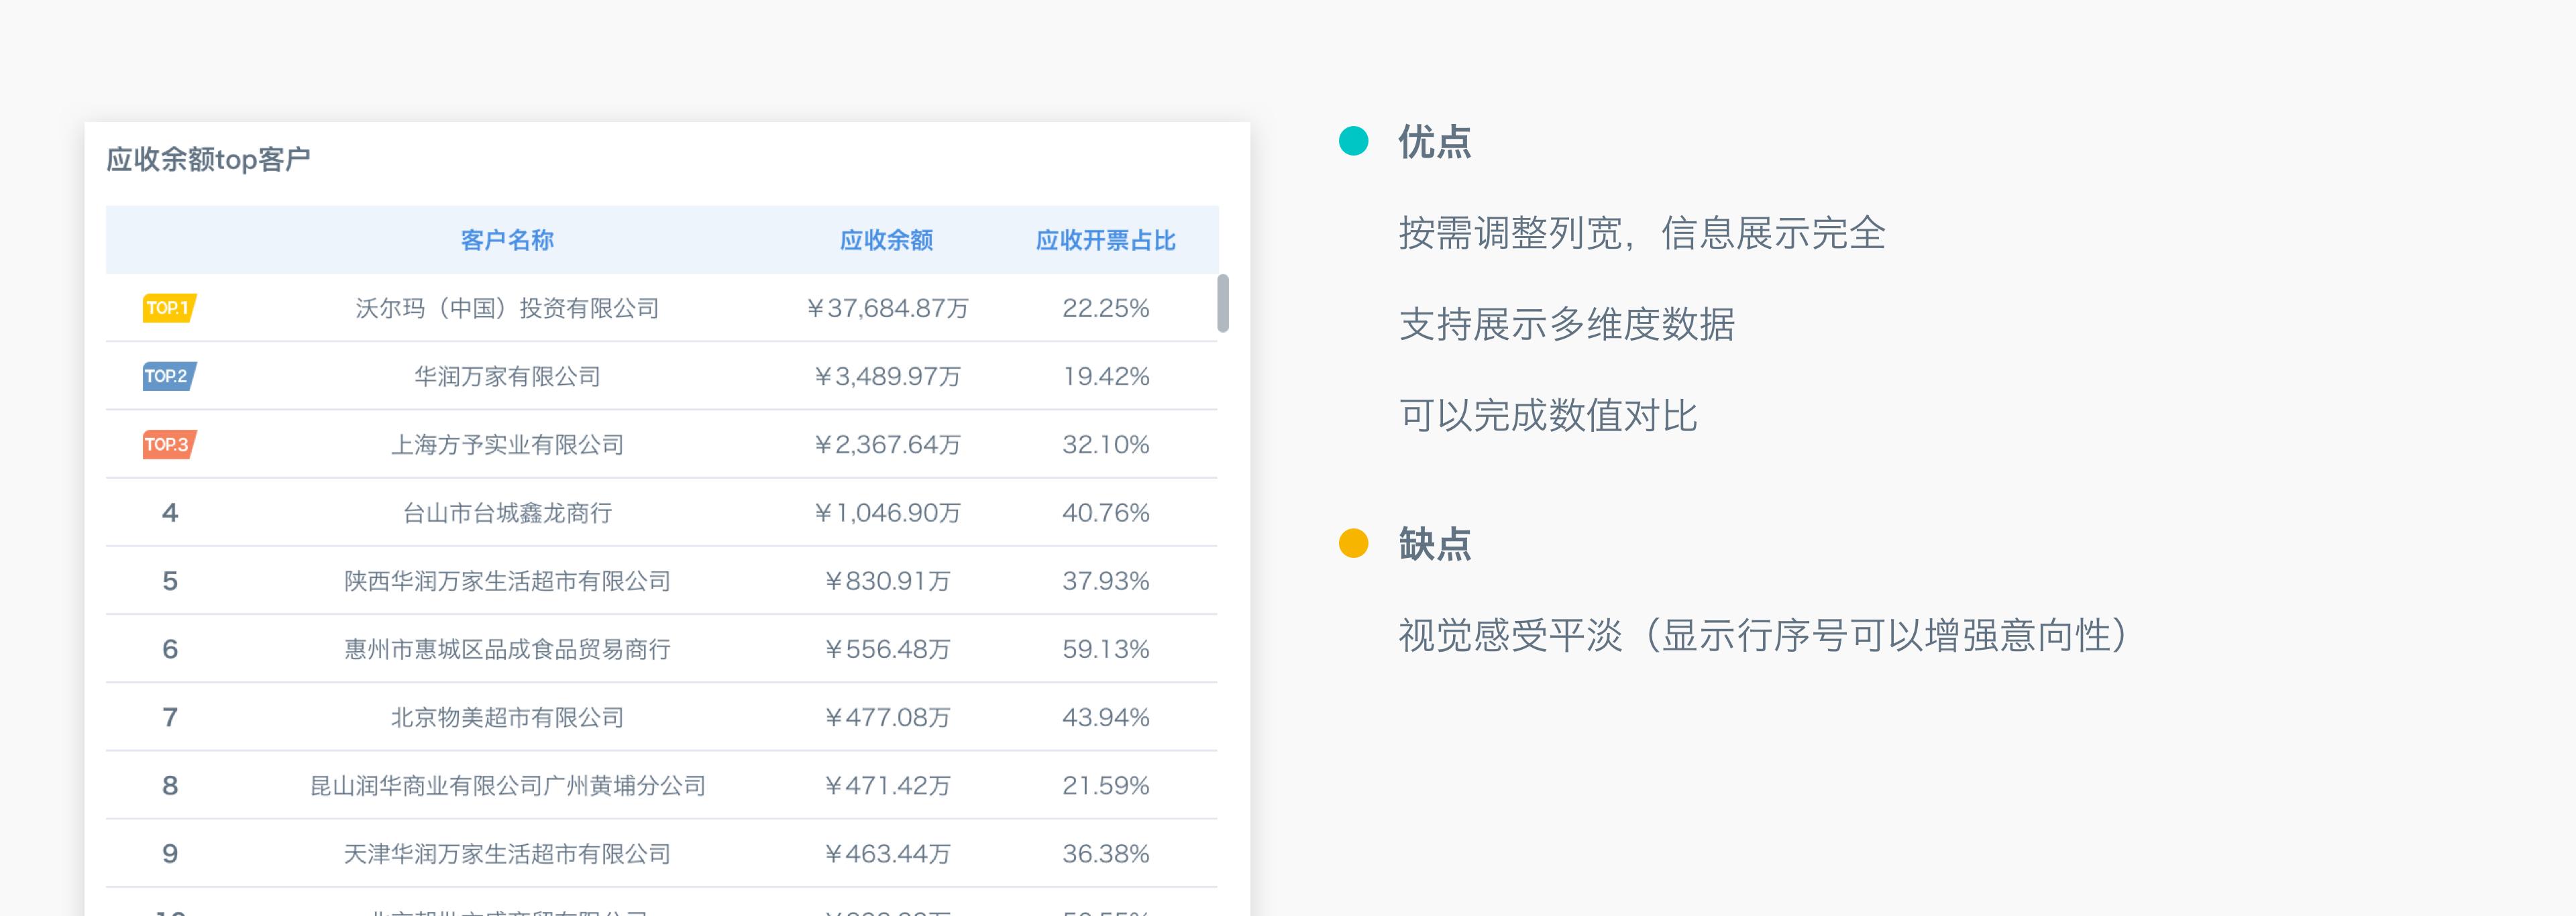Select customer 北京物美超市有限公司
The height and width of the screenshot is (916, 2576).
(507, 717)
